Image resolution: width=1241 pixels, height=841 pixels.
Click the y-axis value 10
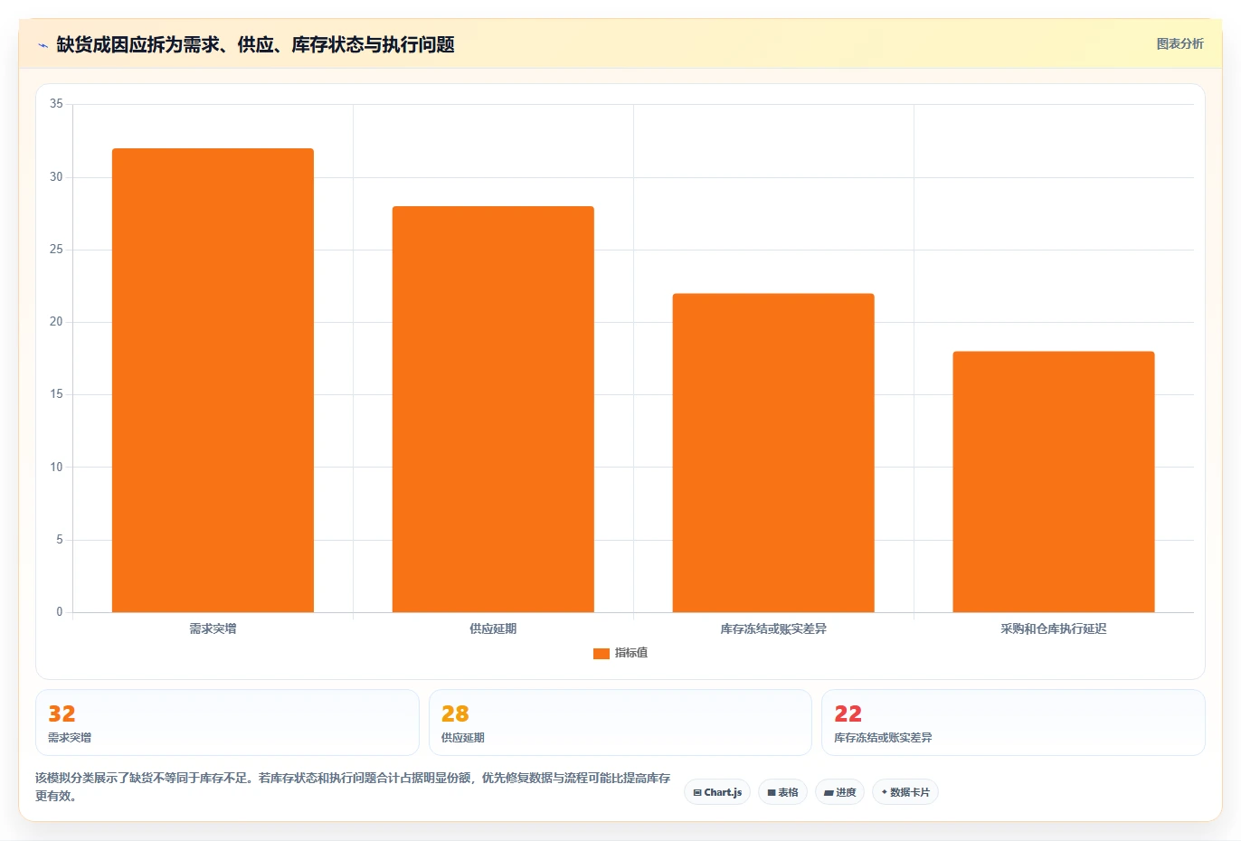56,467
